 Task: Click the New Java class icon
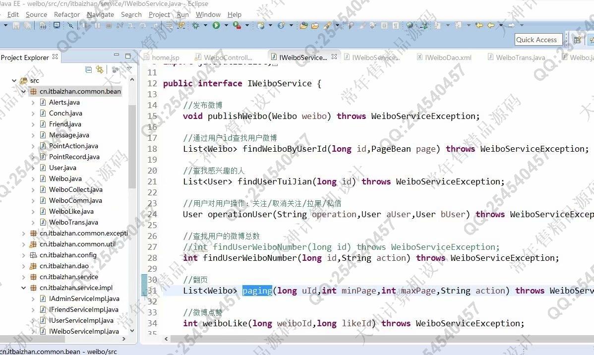point(281,25)
